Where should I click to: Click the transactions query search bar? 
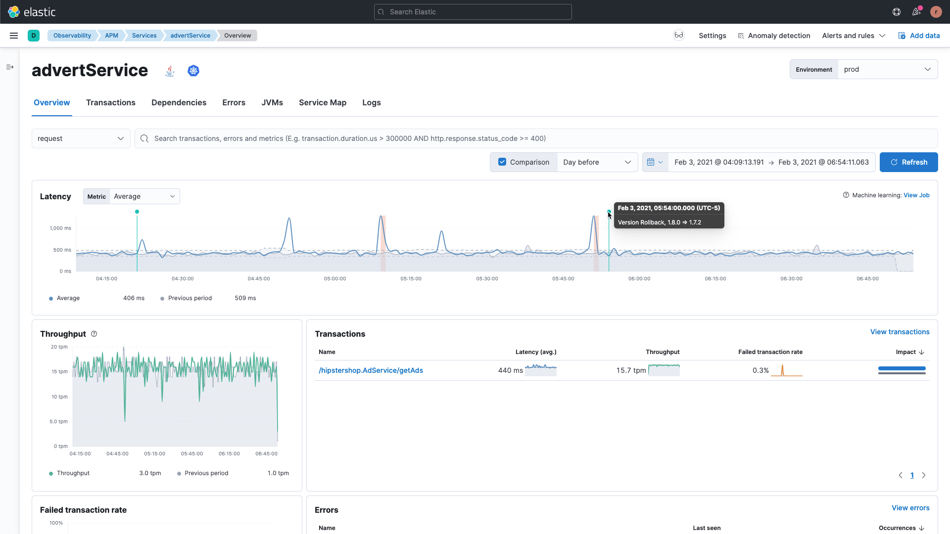(x=536, y=138)
